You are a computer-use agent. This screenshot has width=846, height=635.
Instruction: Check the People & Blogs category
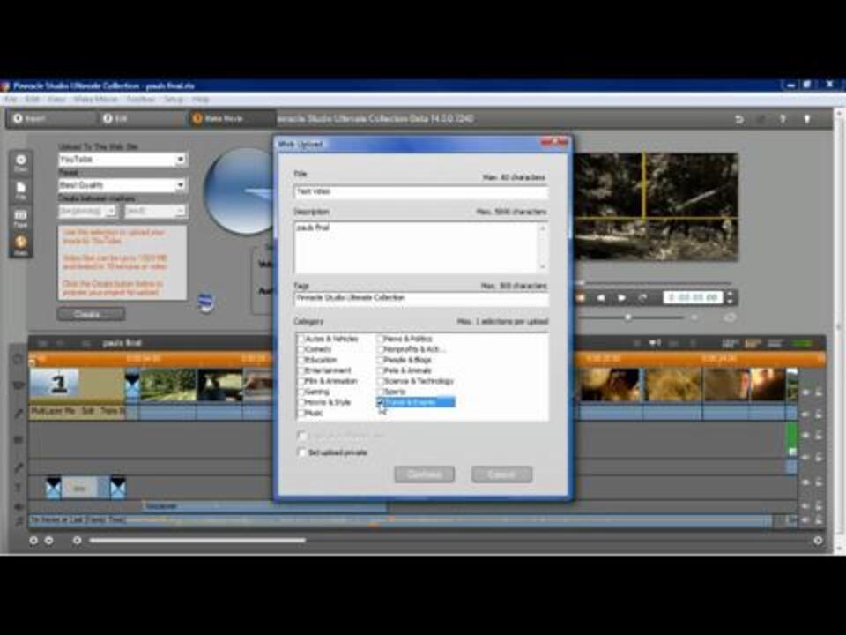380,360
